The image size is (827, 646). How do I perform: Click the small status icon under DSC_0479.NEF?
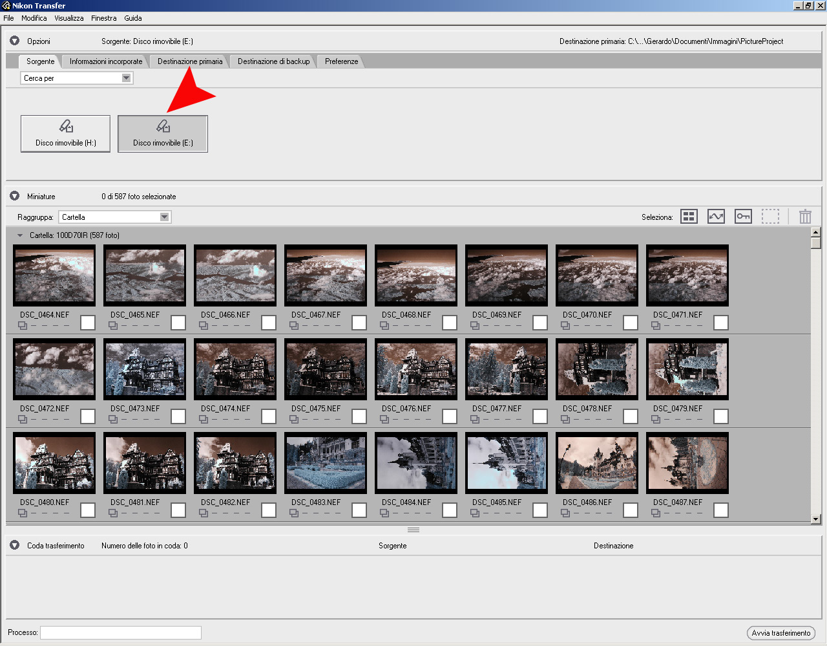(656, 419)
